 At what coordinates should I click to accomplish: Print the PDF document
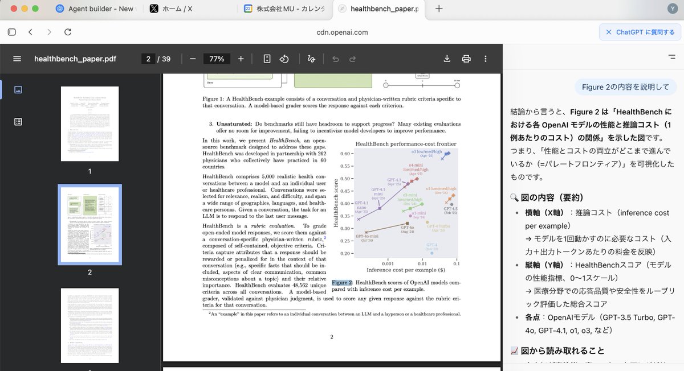point(466,59)
